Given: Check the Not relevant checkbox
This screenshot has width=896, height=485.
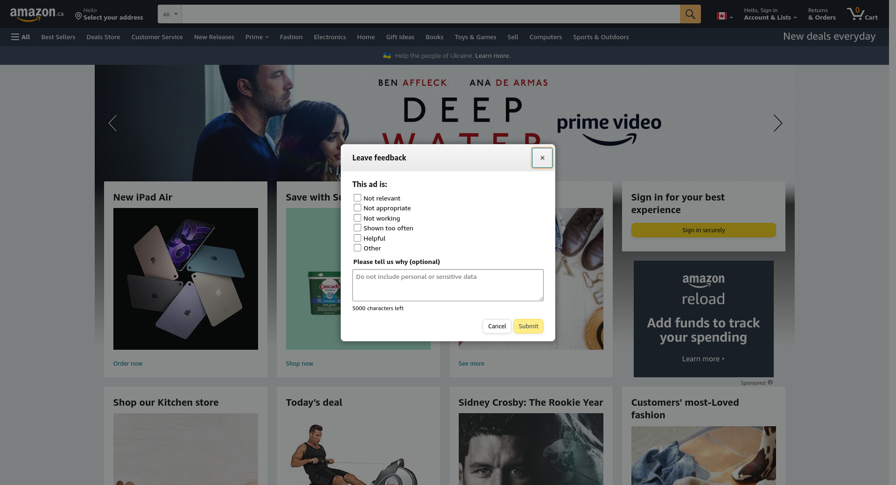Looking at the screenshot, I should (357, 198).
